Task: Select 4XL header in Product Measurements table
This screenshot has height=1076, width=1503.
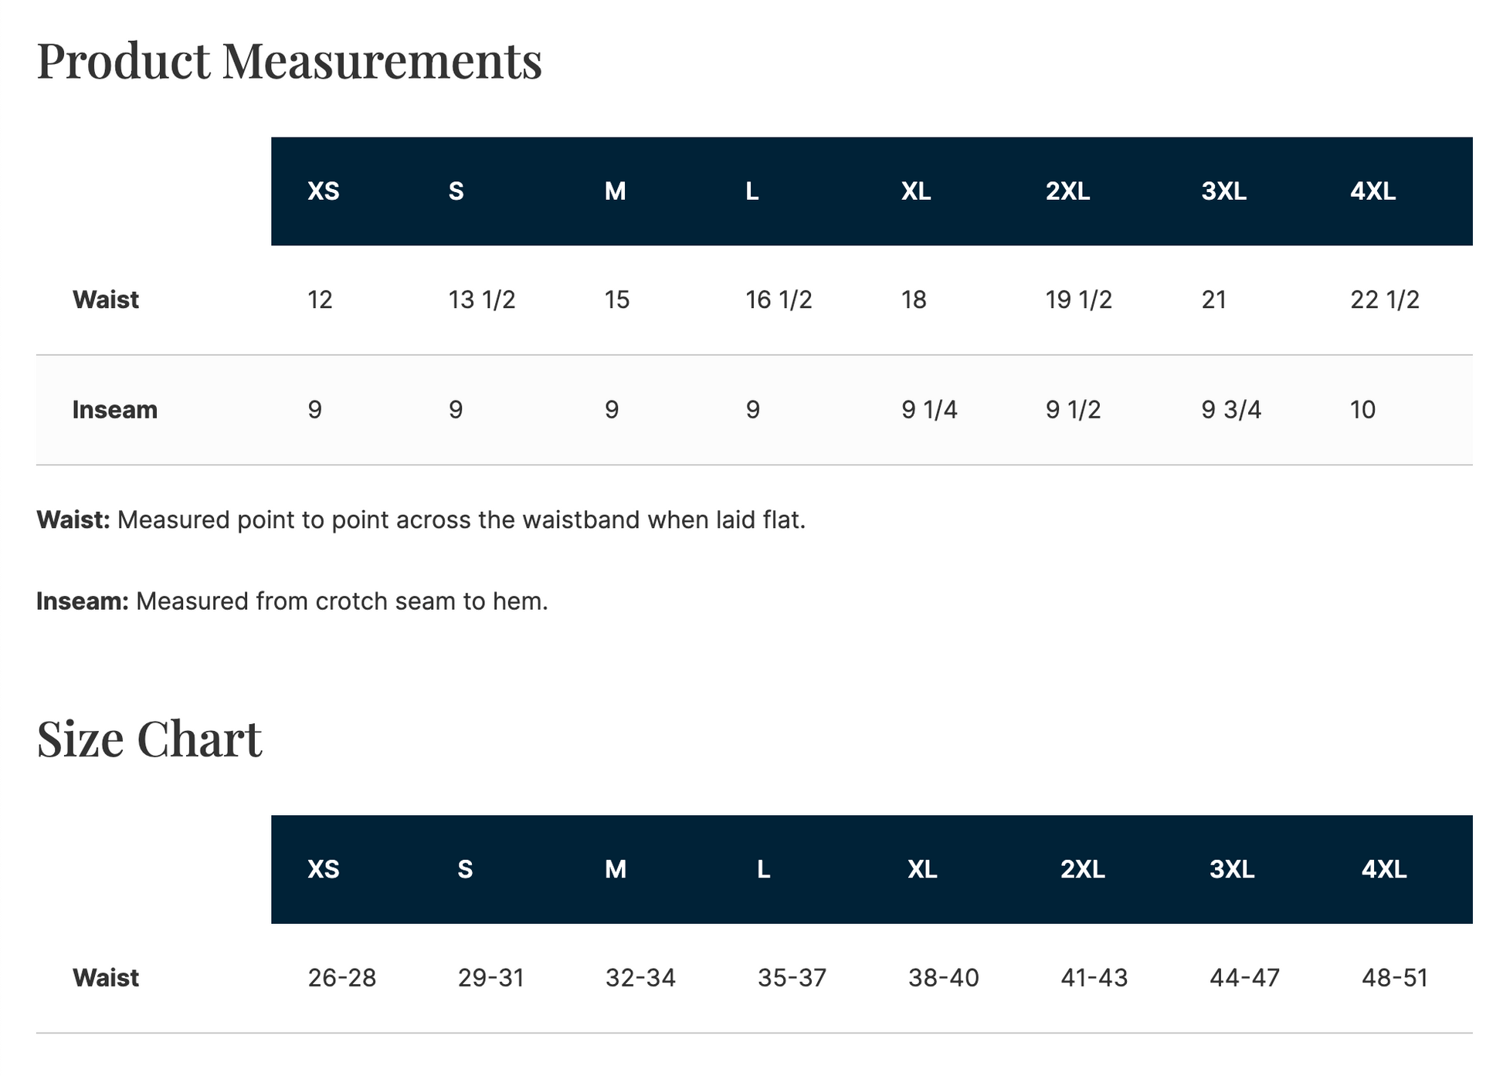Action: (1372, 191)
